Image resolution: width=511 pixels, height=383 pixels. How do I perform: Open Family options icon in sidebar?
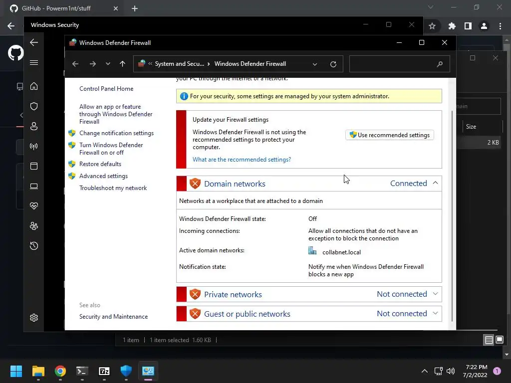coord(34,226)
